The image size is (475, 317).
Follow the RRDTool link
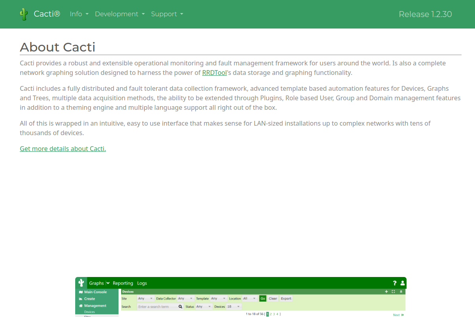pos(215,73)
